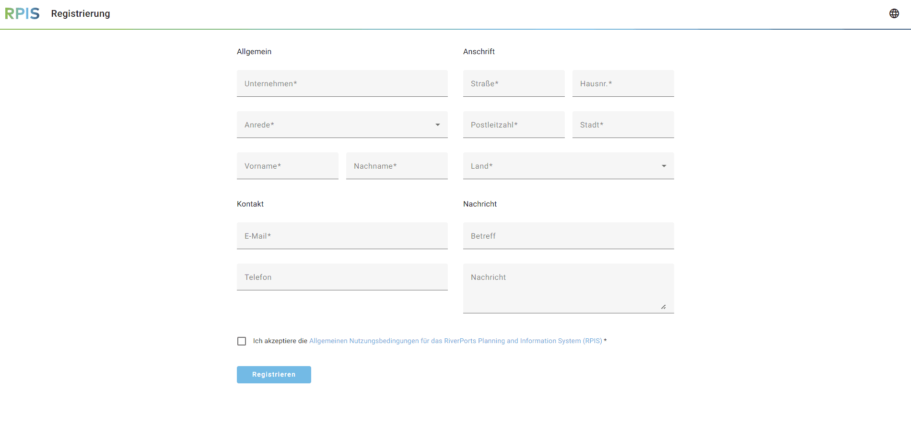Image resolution: width=911 pixels, height=426 pixels.
Task: Focus the Unternehmen input field
Action: pyautogui.click(x=342, y=83)
